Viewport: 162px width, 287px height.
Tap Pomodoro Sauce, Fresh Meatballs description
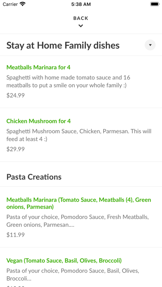click(x=78, y=221)
